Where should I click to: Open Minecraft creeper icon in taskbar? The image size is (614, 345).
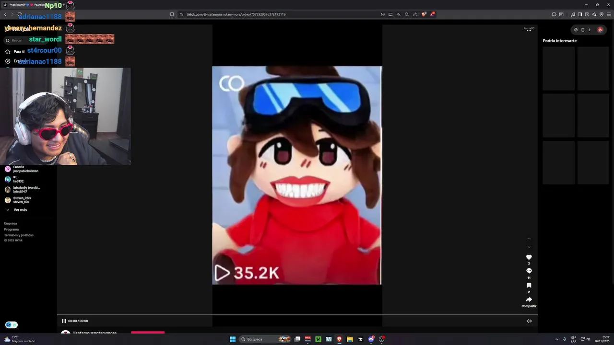(x=318, y=339)
